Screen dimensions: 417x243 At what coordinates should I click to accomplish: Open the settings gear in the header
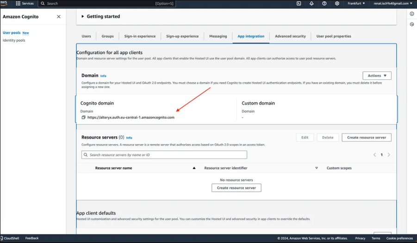(337, 3)
